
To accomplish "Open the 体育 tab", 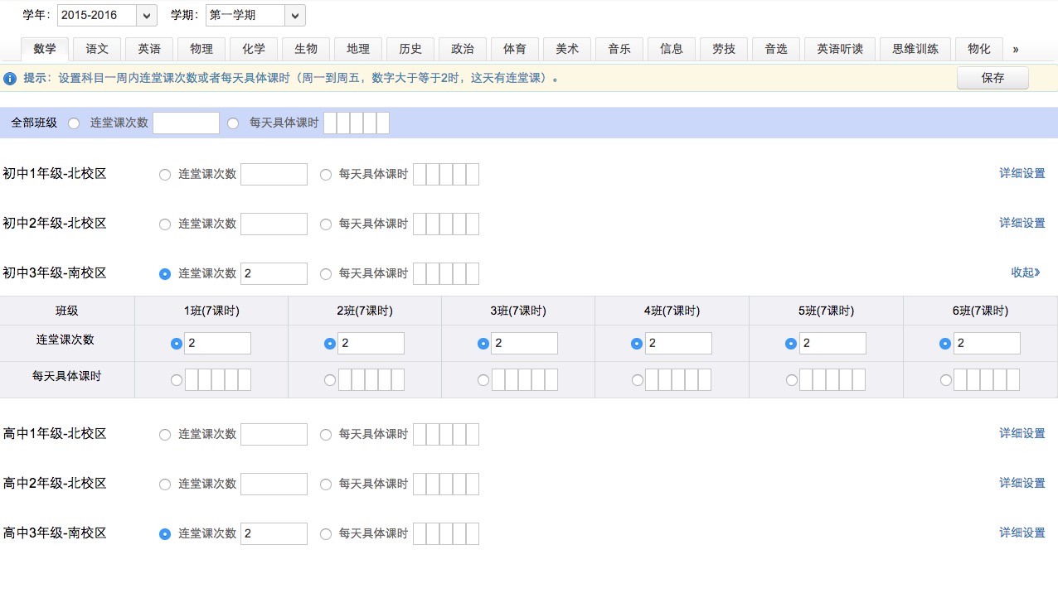I will click(515, 49).
